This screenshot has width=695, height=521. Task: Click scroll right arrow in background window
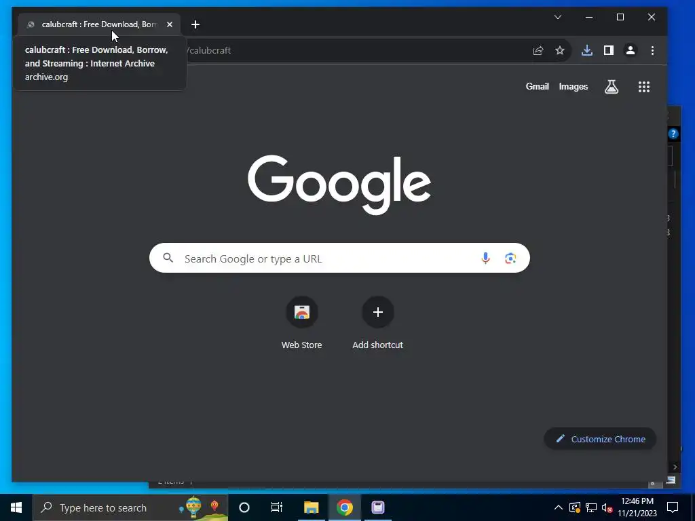[x=675, y=467]
